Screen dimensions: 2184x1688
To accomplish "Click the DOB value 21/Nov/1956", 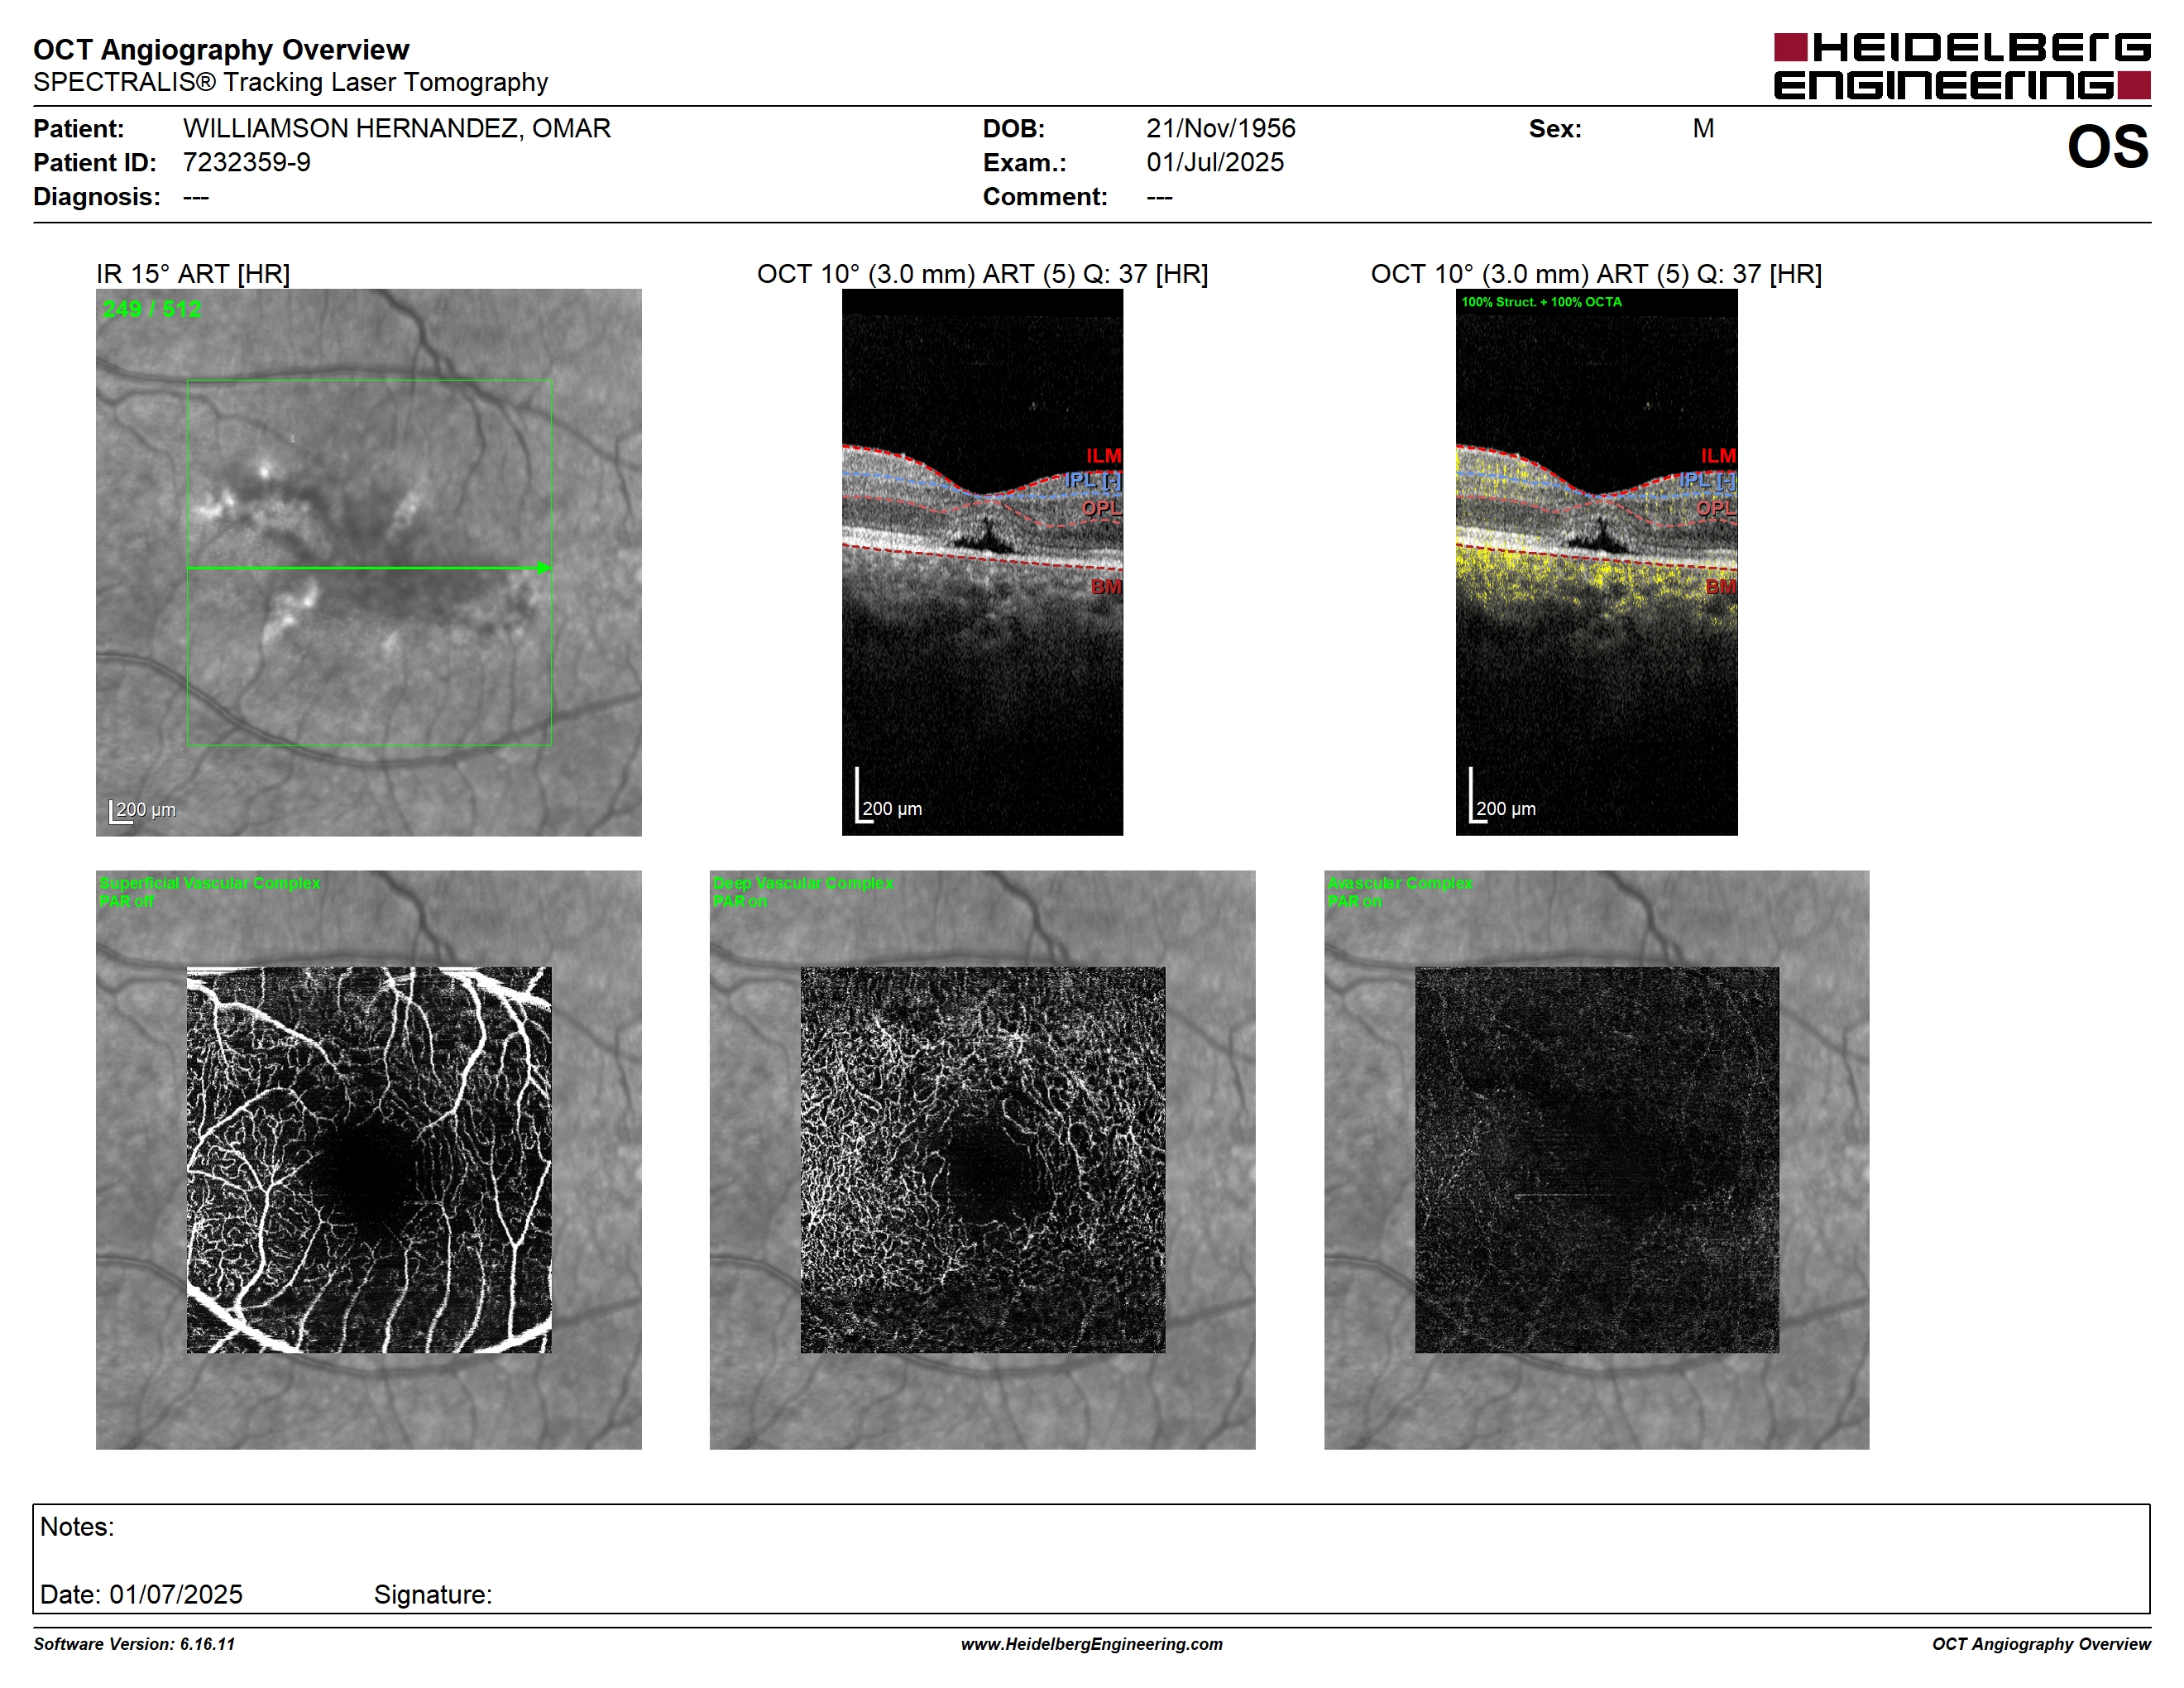I will (1221, 128).
